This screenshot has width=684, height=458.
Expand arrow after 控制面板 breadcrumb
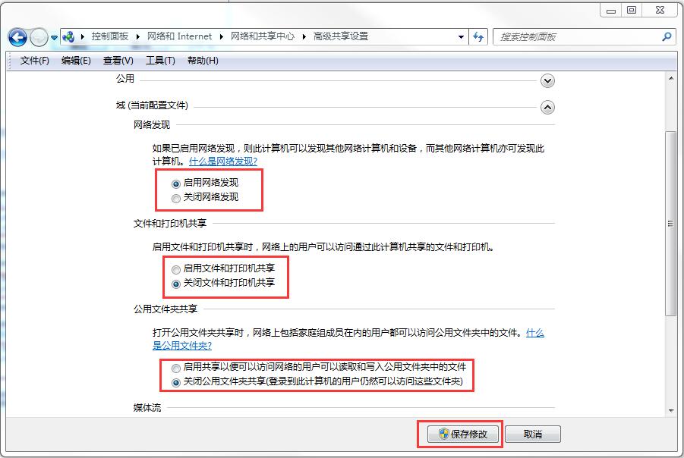pyautogui.click(x=138, y=36)
